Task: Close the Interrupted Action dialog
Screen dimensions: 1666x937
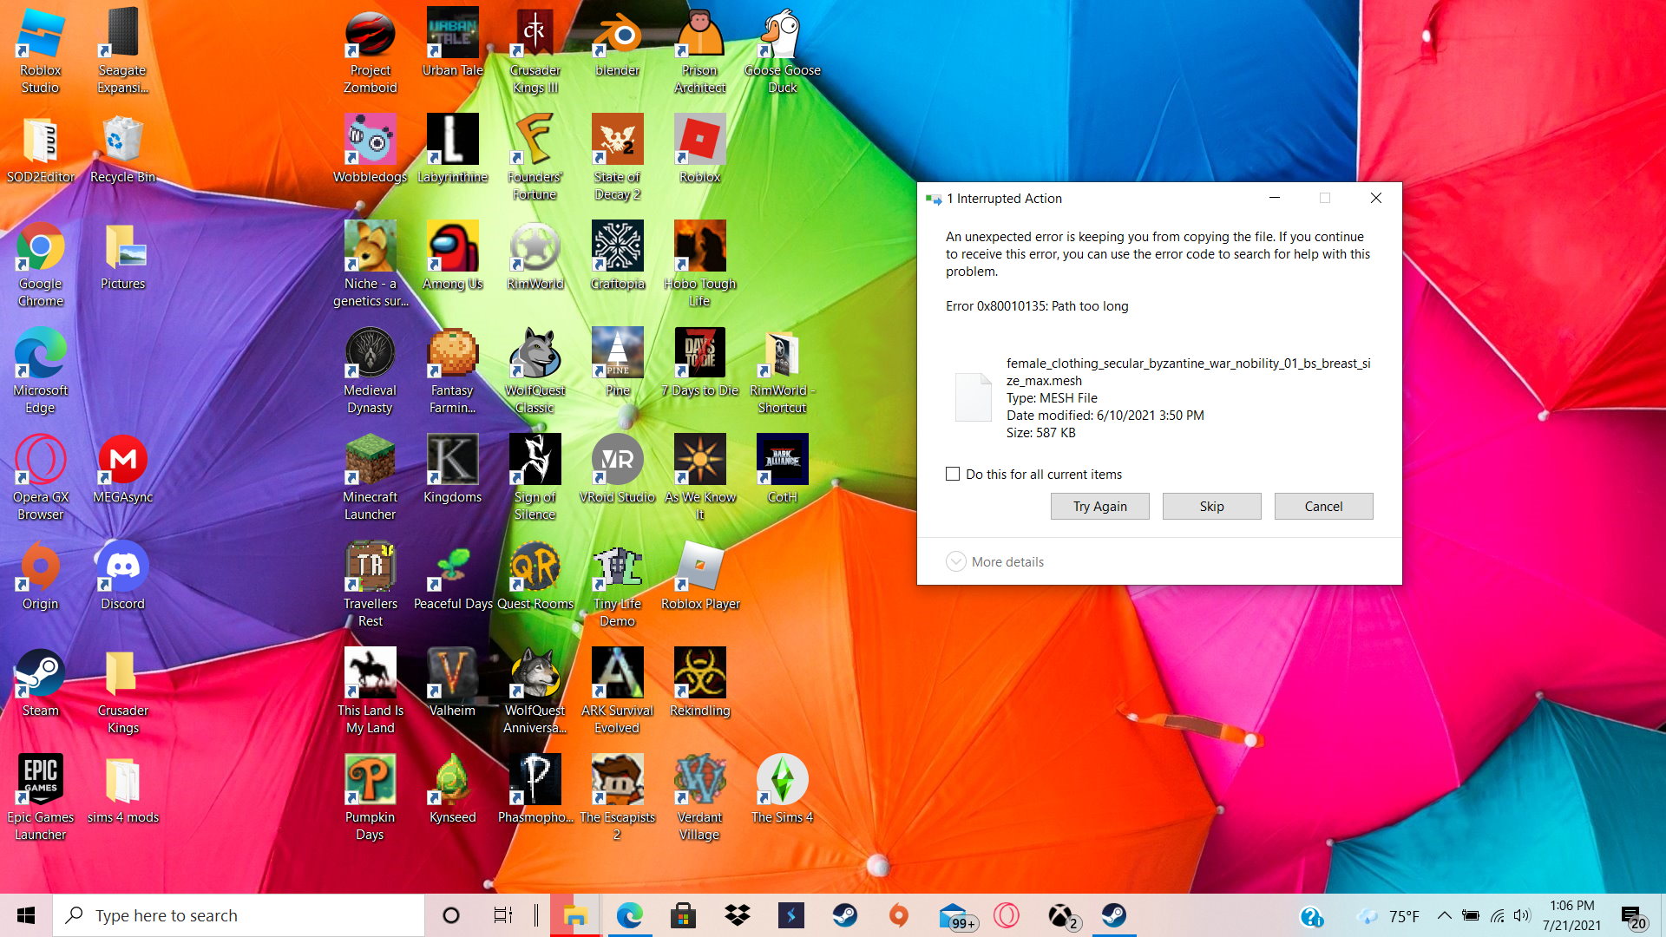Action: (1375, 198)
